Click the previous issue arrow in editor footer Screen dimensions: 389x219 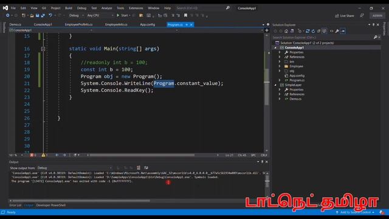click(57, 155)
